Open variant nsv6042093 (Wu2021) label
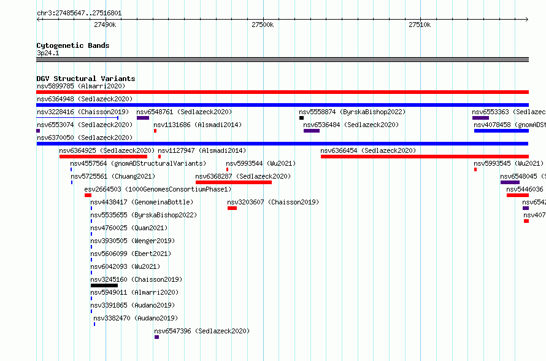This screenshot has width=546, height=361. click(x=125, y=266)
